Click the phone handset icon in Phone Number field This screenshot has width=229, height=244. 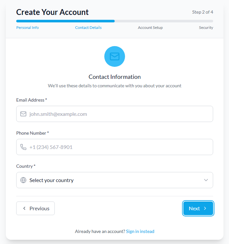click(x=23, y=147)
